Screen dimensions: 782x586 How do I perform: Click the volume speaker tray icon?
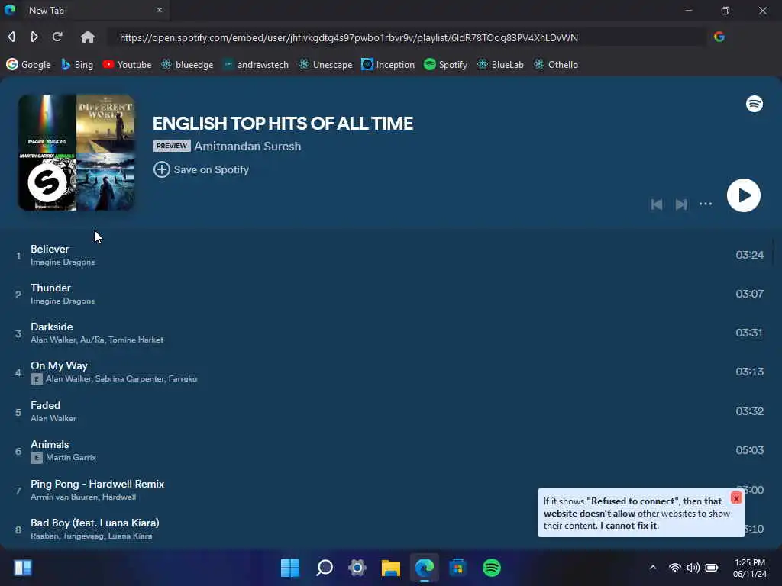pos(693,568)
